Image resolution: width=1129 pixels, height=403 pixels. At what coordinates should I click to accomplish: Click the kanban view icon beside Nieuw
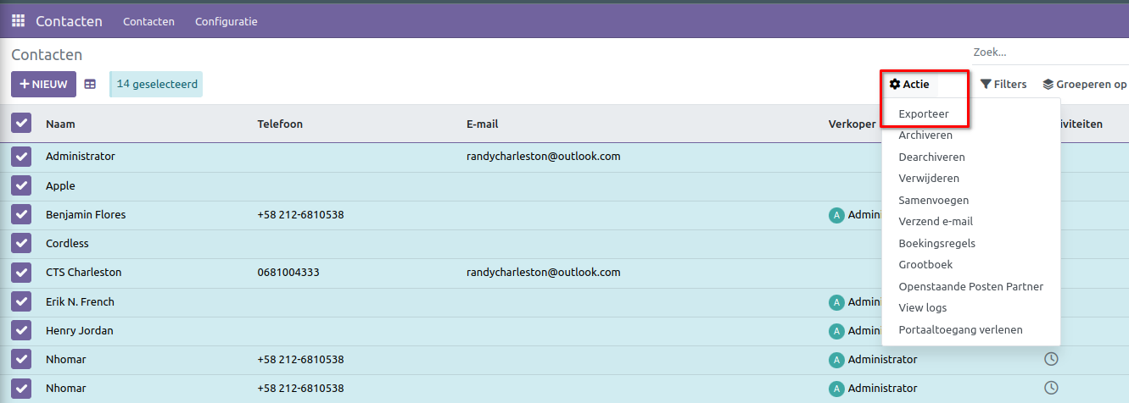pos(90,85)
